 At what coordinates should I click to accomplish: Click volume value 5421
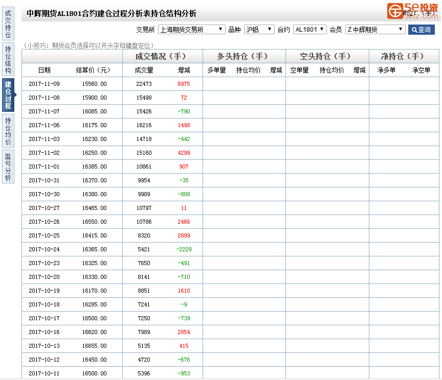144,249
